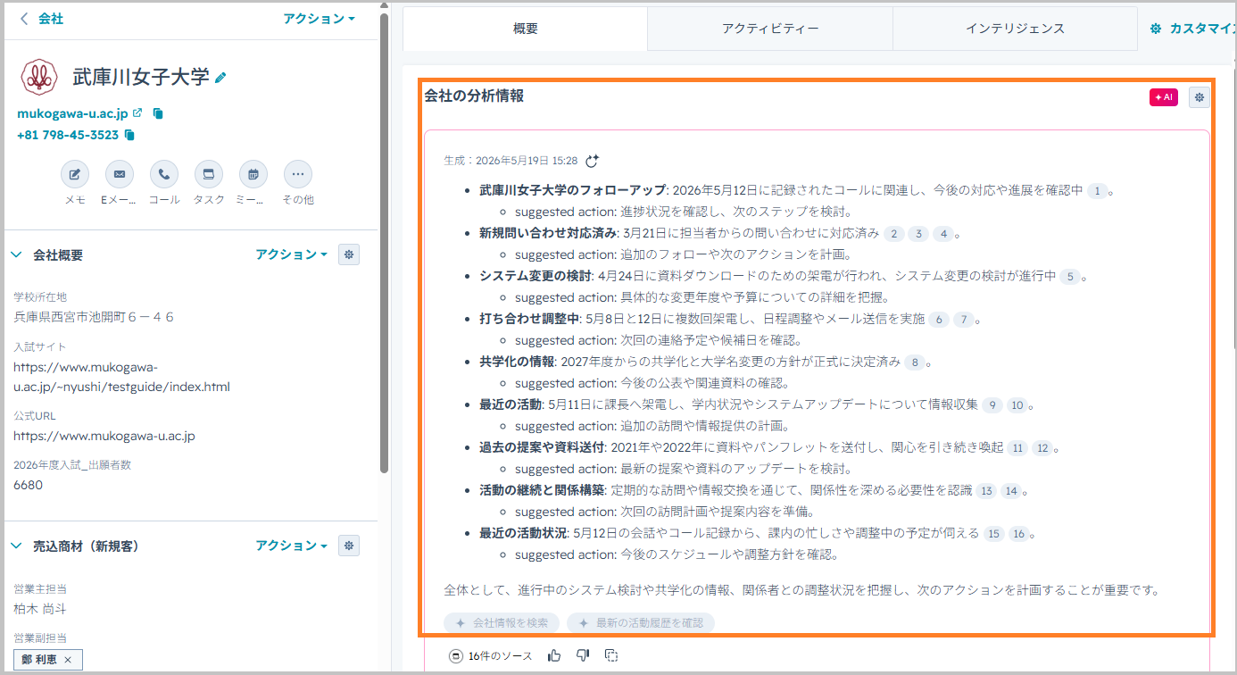Collapse the 売込商材（新規客） section
The width and height of the screenshot is (1237, 675).
(16, 546)
